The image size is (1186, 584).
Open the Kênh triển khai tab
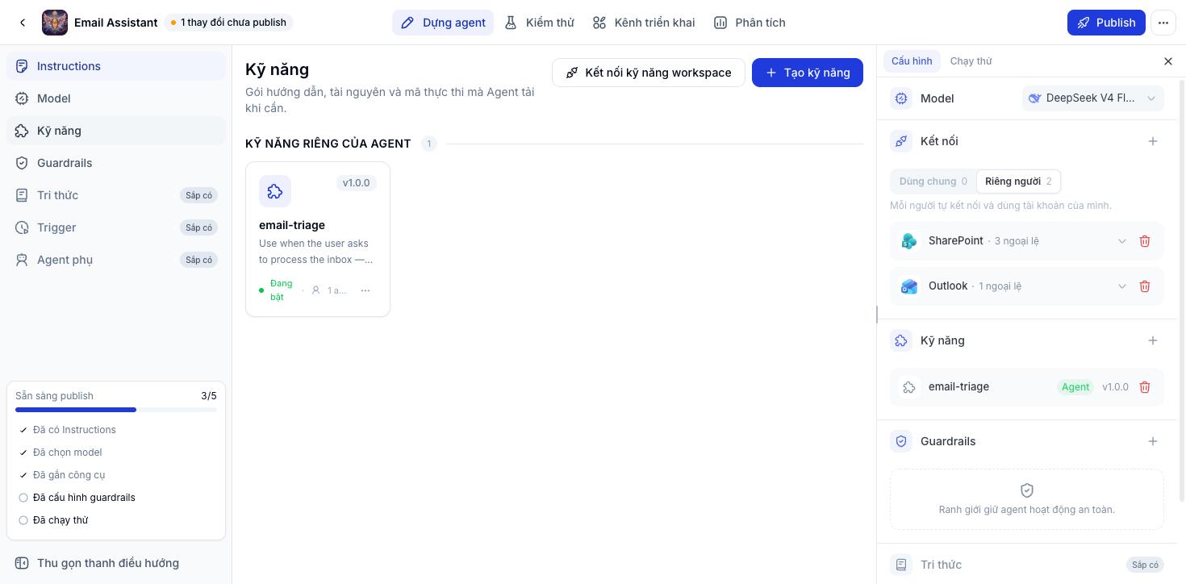[644, 23]
